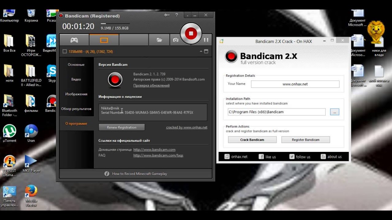
Task: Click the about us icon
Action: pyautogui.click(x=323, y=157)
